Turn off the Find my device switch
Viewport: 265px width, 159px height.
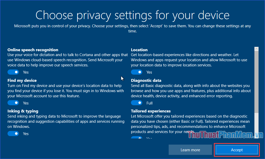[13, 103]
